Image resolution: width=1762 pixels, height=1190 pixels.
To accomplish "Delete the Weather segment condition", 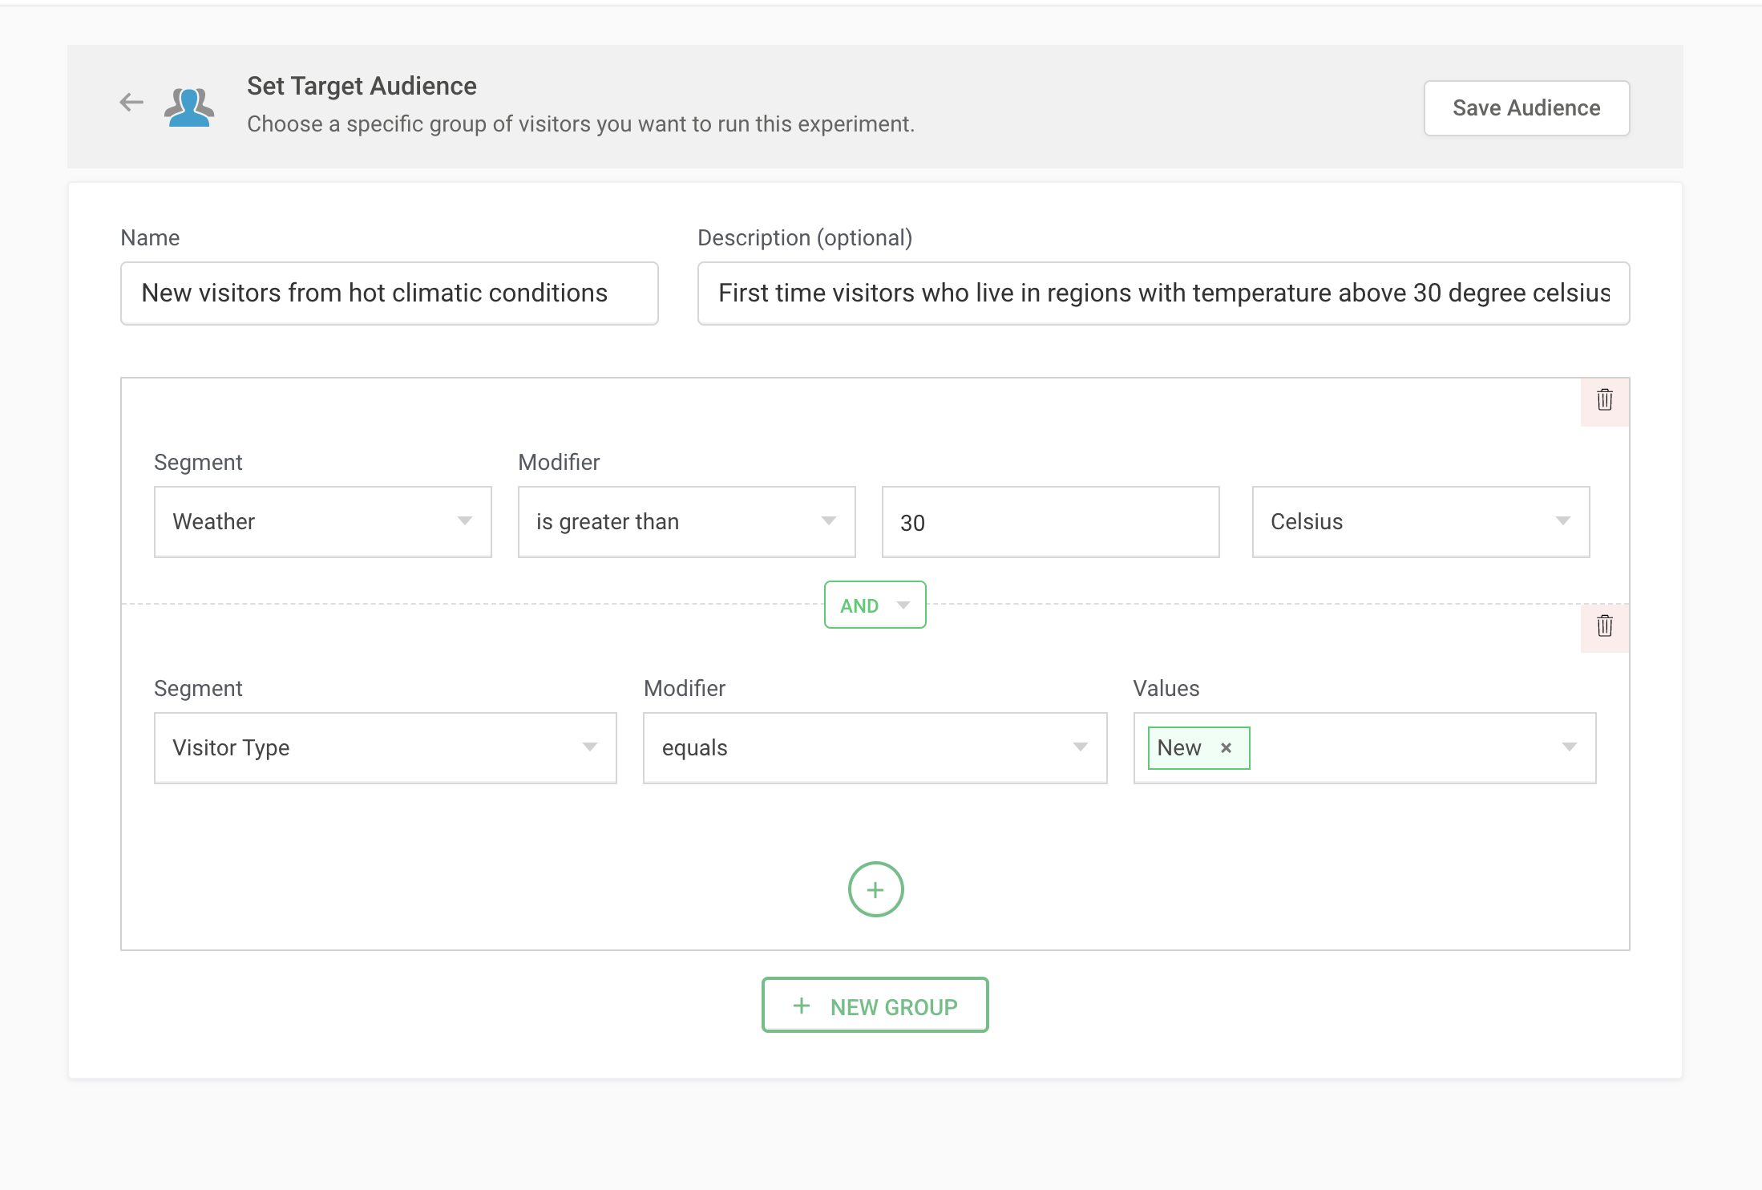I will click(1604, 400).
